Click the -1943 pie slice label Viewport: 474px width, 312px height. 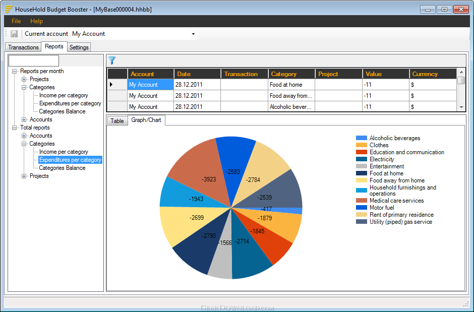[196, 199]
